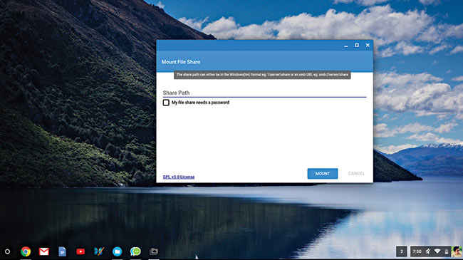Open the blue butterfly app icon

coord(99,251)
